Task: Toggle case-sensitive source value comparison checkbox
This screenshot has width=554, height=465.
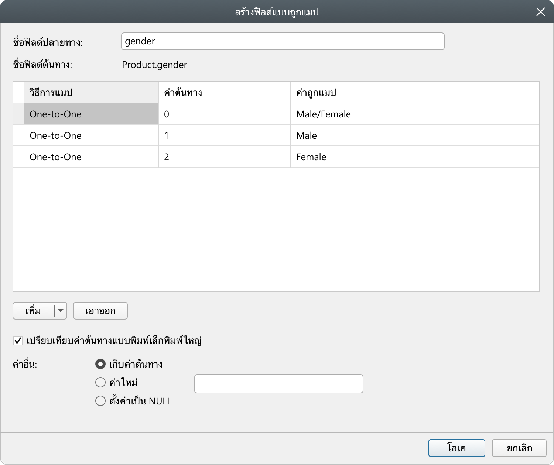Action: tap(18, 341)
